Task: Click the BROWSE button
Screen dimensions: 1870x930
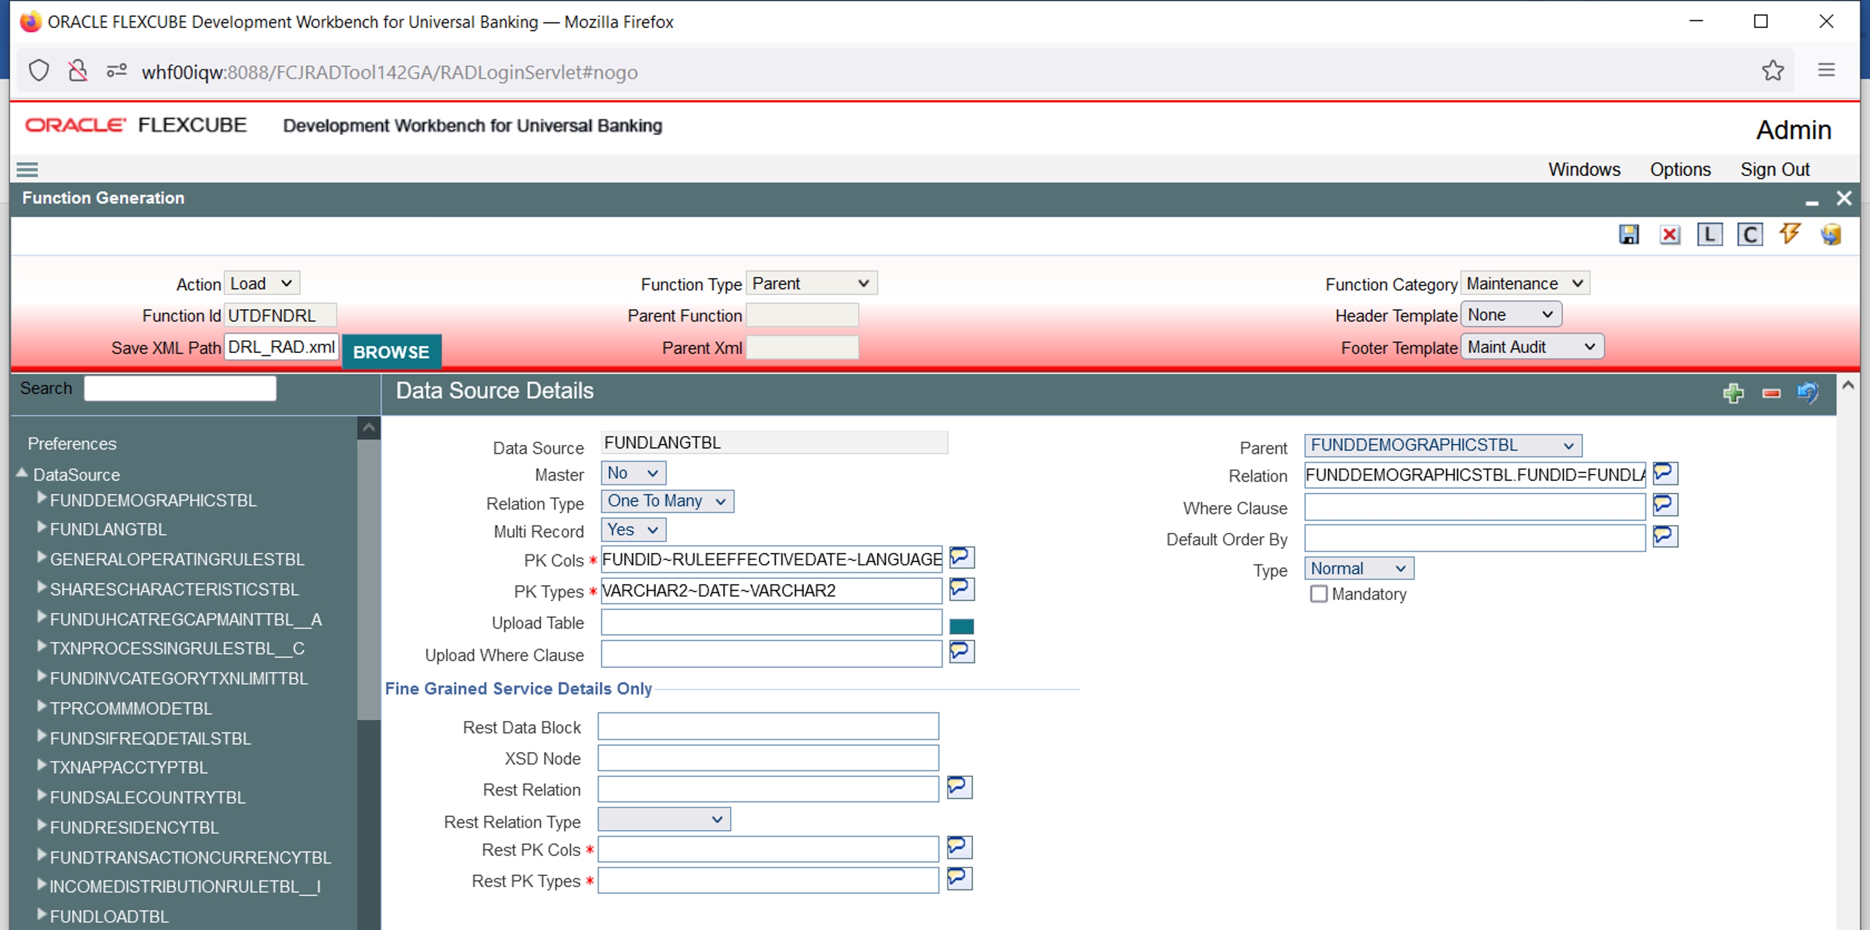Action: click(x=391, y=352)
